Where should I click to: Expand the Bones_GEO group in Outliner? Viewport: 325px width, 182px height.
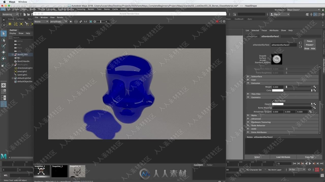[13, 55]
